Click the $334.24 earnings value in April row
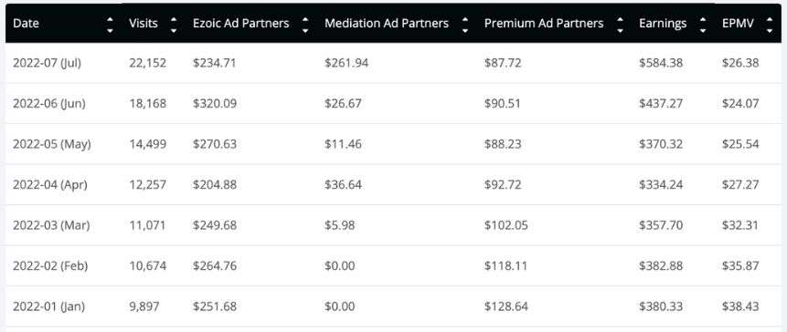 [661, 185]
